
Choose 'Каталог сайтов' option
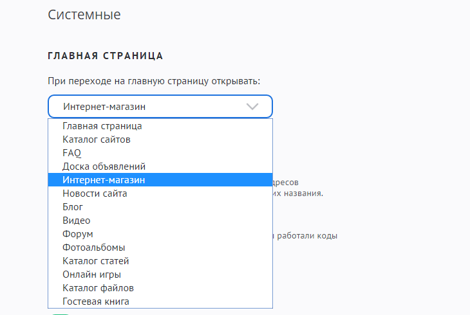(x=97, y=139)
